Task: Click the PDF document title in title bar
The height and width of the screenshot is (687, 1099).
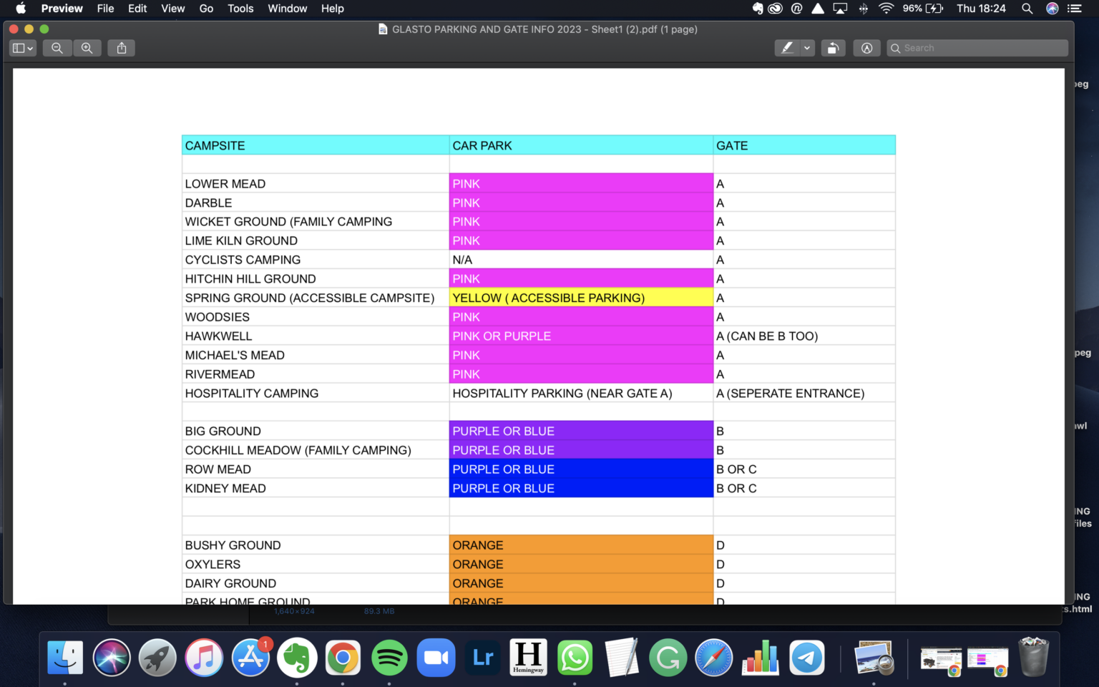Action: pos(544,29)
